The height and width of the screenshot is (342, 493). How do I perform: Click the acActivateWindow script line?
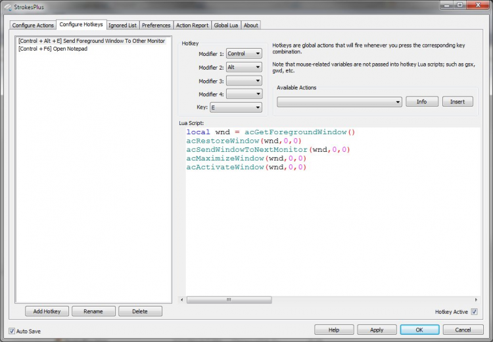[x=246, y=167]
